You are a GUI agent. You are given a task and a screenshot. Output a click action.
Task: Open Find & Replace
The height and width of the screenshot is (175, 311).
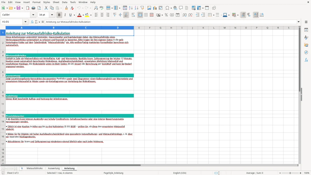tap(96, 8)
